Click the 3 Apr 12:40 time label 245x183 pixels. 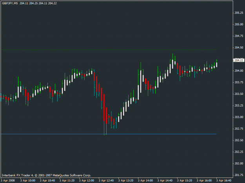click(106, 181)
